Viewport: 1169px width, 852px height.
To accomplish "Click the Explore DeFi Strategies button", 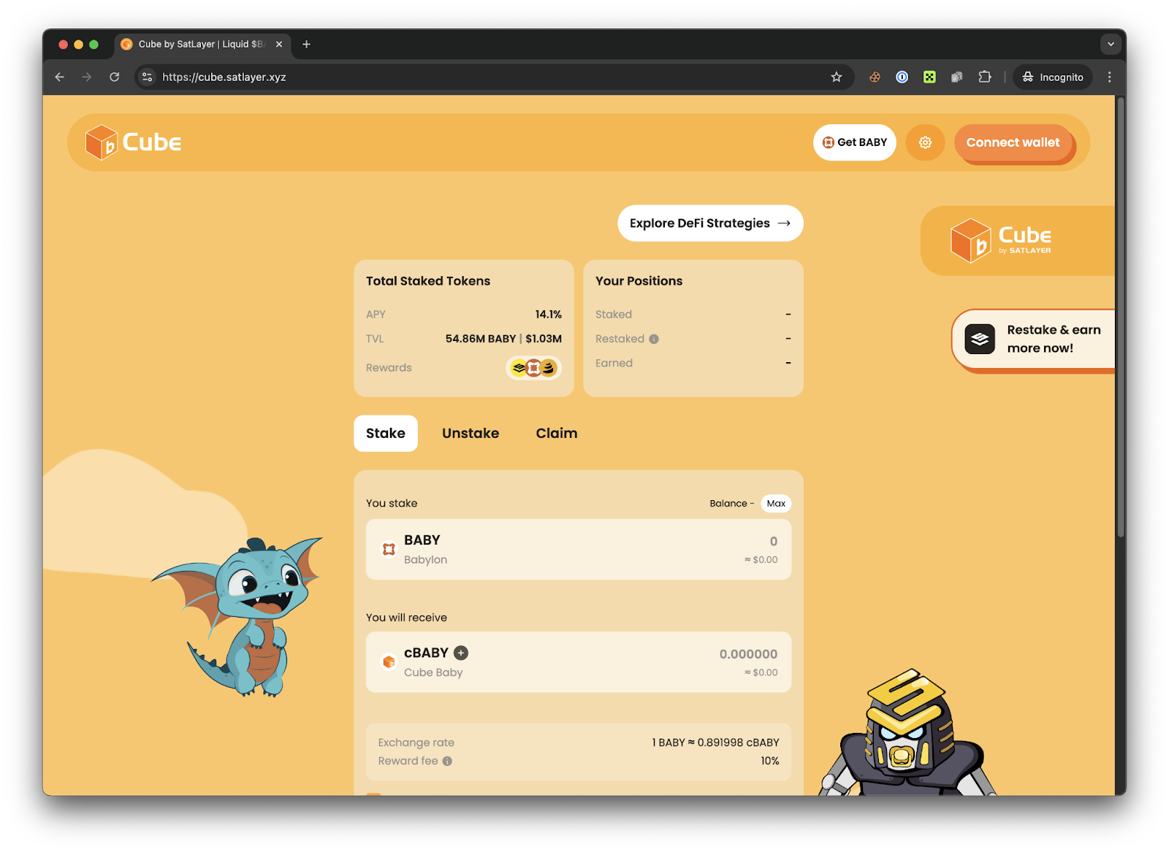I will (709, 223).
